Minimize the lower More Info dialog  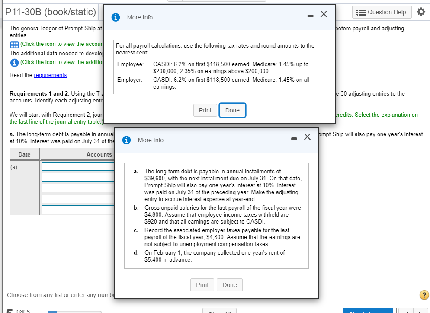tap(294, 139)
